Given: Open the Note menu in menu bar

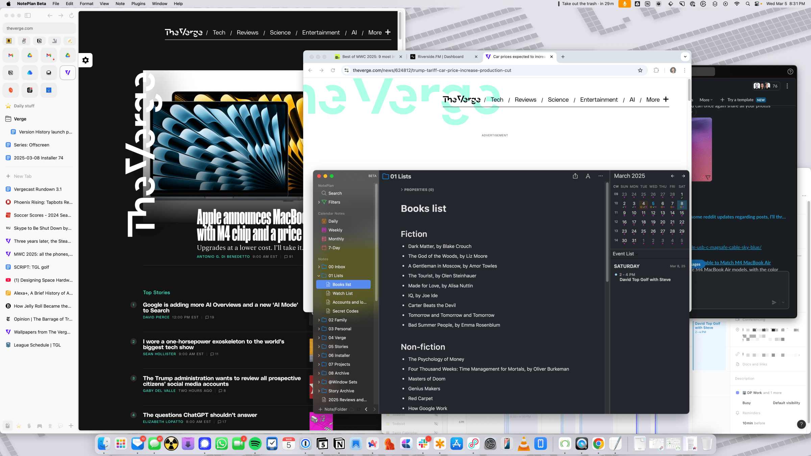Looking at the screenshot, I should coord(120,4).
